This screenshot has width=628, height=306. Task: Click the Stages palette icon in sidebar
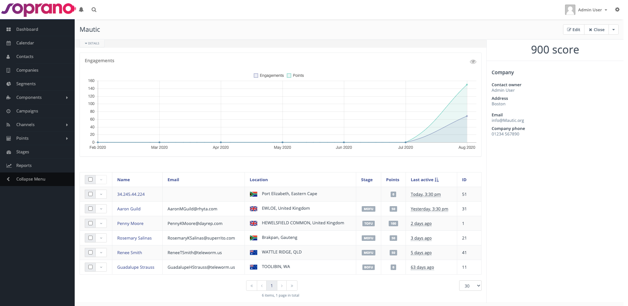point(9,152)
